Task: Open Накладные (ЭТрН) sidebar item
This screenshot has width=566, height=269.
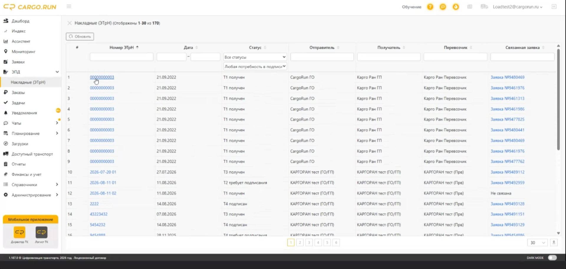Action: click(31, 82)
